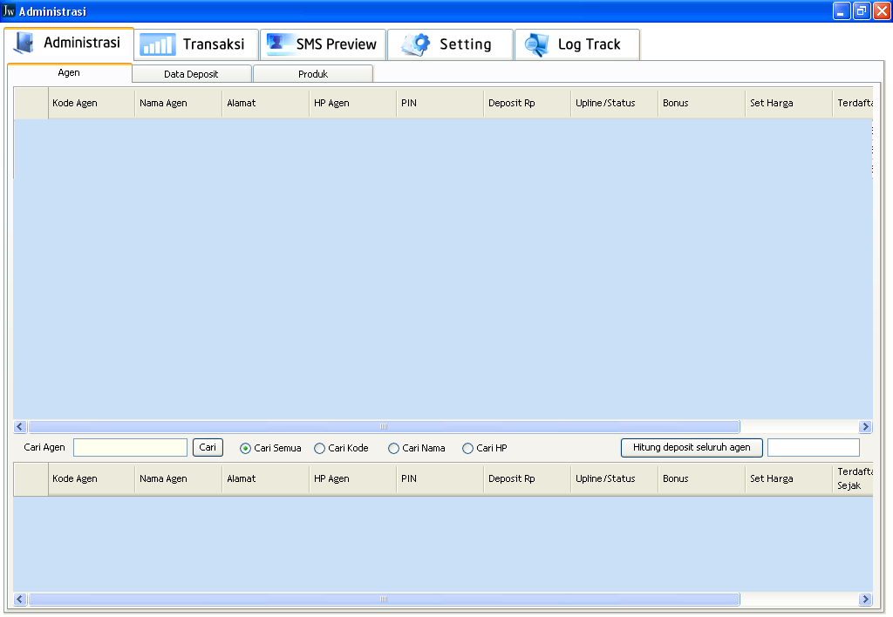Screen dimensions: 893x617
Task: Click the deposit total result field
Action: (x=814, y=447)
